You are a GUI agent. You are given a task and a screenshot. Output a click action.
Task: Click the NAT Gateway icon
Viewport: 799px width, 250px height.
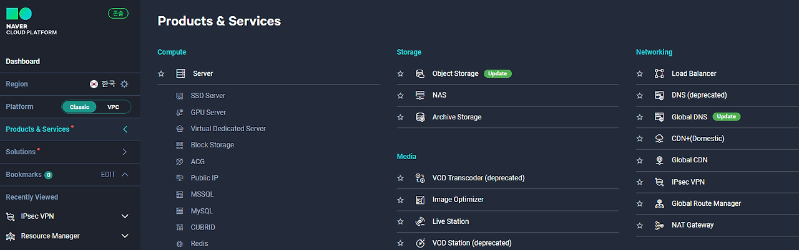659,225
